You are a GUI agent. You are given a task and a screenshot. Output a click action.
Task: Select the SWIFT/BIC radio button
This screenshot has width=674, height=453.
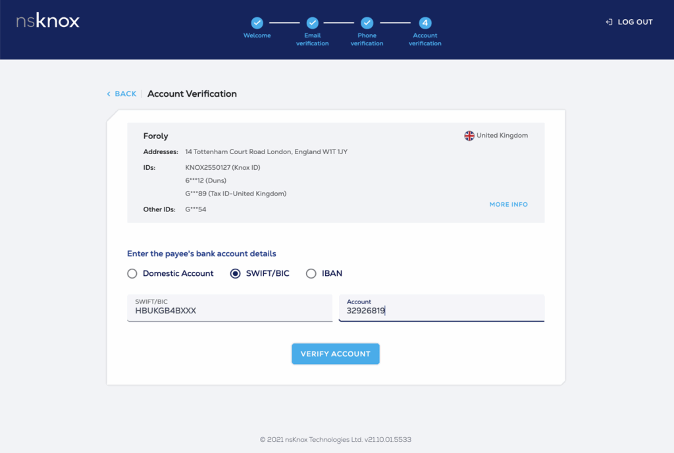(236, 273)
